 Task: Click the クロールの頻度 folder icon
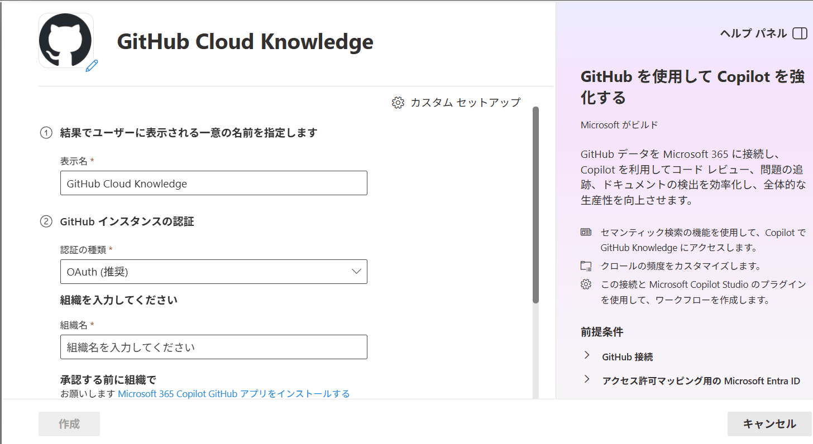[586, 266]
